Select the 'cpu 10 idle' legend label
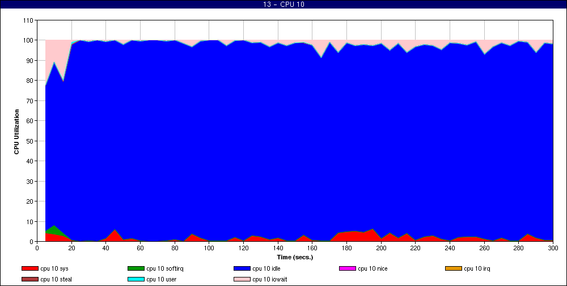Image resolution: width=567 pixels, height=286 pixels. [x=266, y=268]
